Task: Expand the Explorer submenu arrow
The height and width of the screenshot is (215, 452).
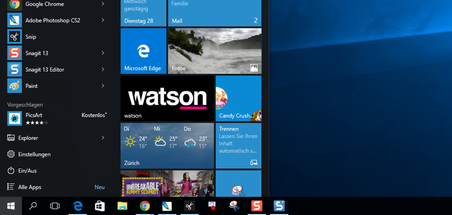Action: (103, 138)
